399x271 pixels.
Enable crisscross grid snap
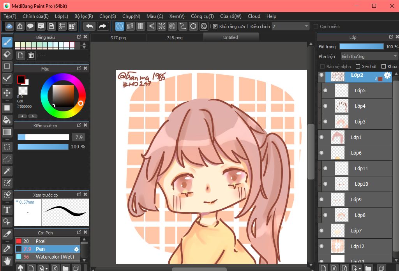[x=140, y=26]
